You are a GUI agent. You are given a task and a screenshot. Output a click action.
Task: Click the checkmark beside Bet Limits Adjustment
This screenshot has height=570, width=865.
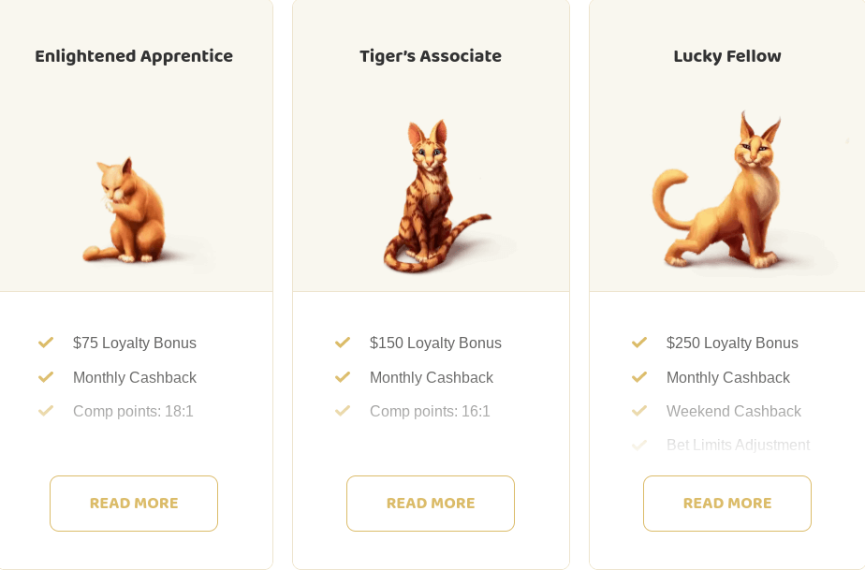(x=639, y=445)
